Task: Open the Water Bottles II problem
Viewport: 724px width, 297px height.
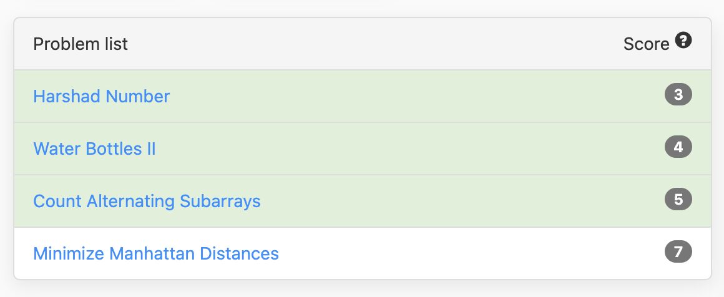Action: click(94, 148)
